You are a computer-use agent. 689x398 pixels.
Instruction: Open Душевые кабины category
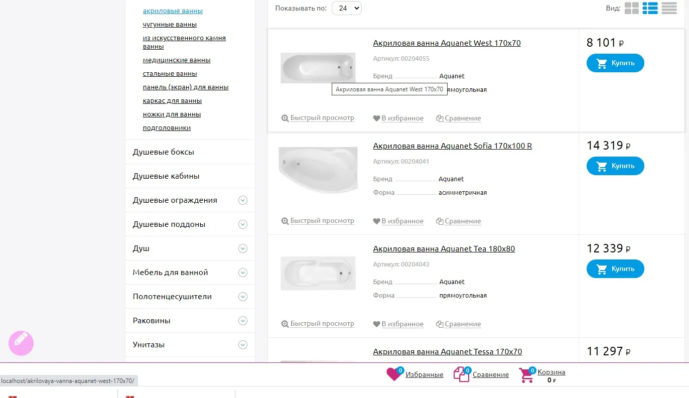166,176
